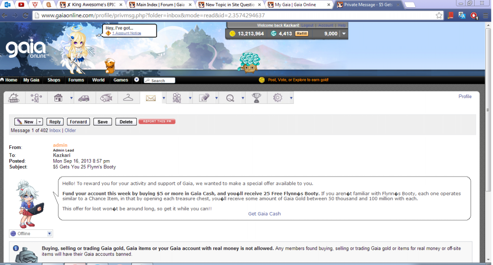Open the fish aquarium toolbar icon
493x265 pixels.
pos(106,98)
